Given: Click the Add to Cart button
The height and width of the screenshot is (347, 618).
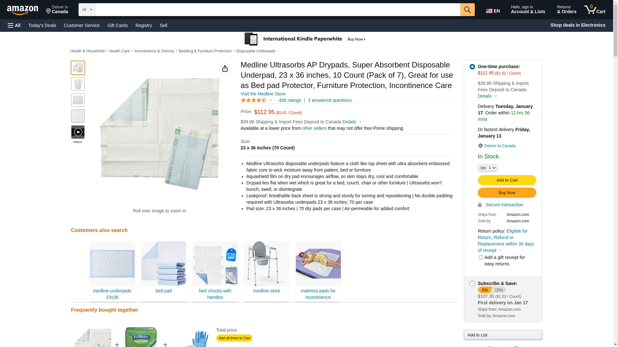Looking at the screenshot, I should coord(507,180).
